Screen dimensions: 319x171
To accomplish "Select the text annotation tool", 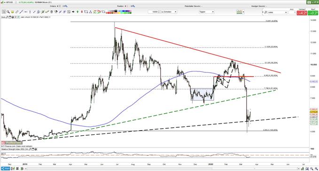I will [69, 12].
